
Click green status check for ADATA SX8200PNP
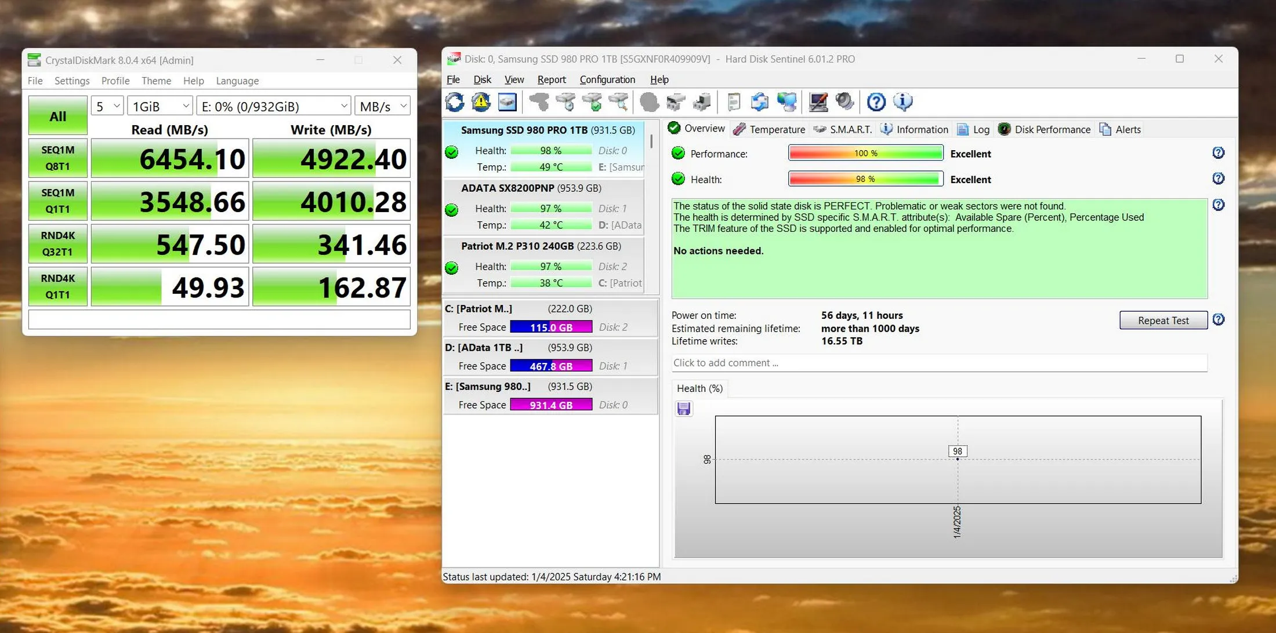[x=451, y=210]
